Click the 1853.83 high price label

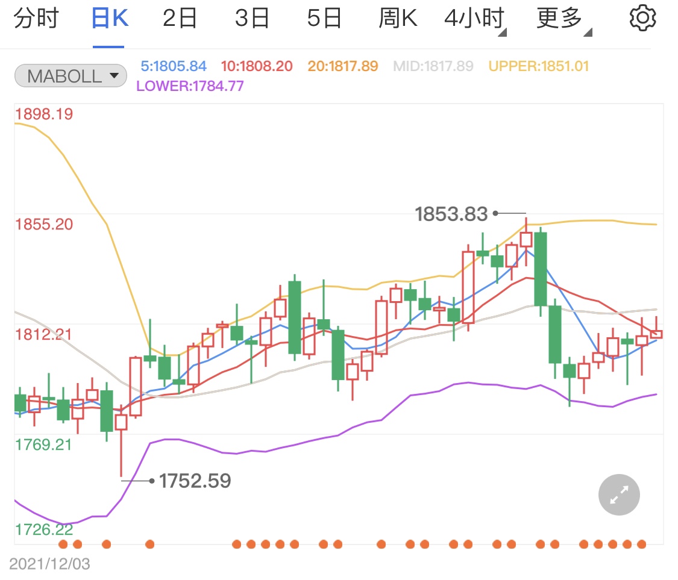pos(451,214)
